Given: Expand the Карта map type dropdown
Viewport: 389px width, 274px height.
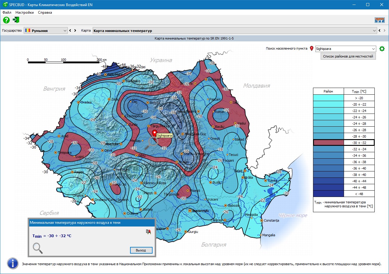Looking at the screenshot, I should 374,30.
